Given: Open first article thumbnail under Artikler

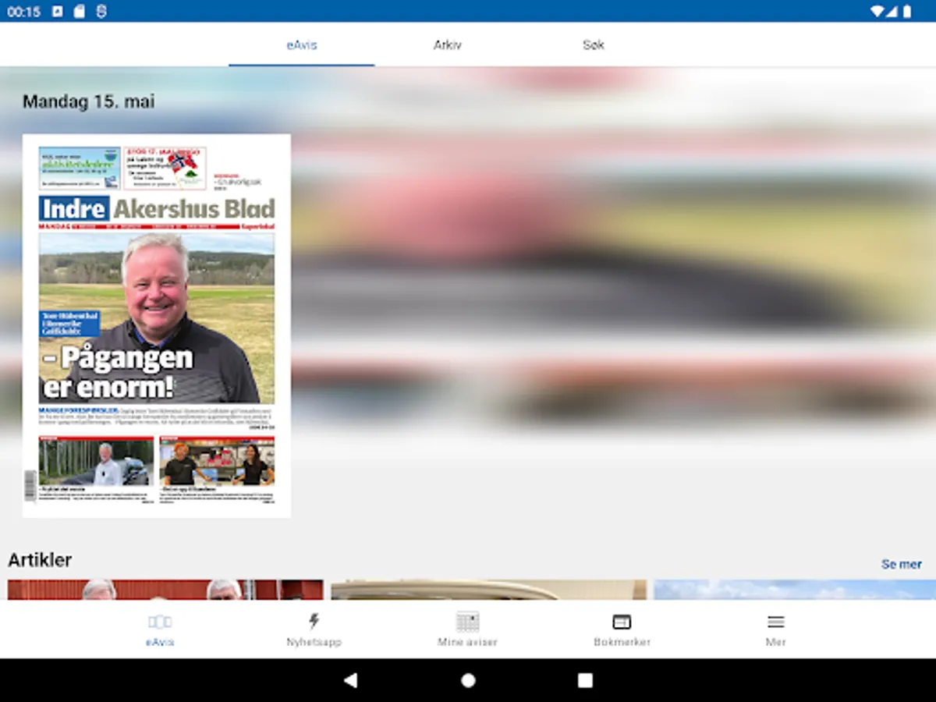Looking at the screenshot, I should [x=165, y=590].
